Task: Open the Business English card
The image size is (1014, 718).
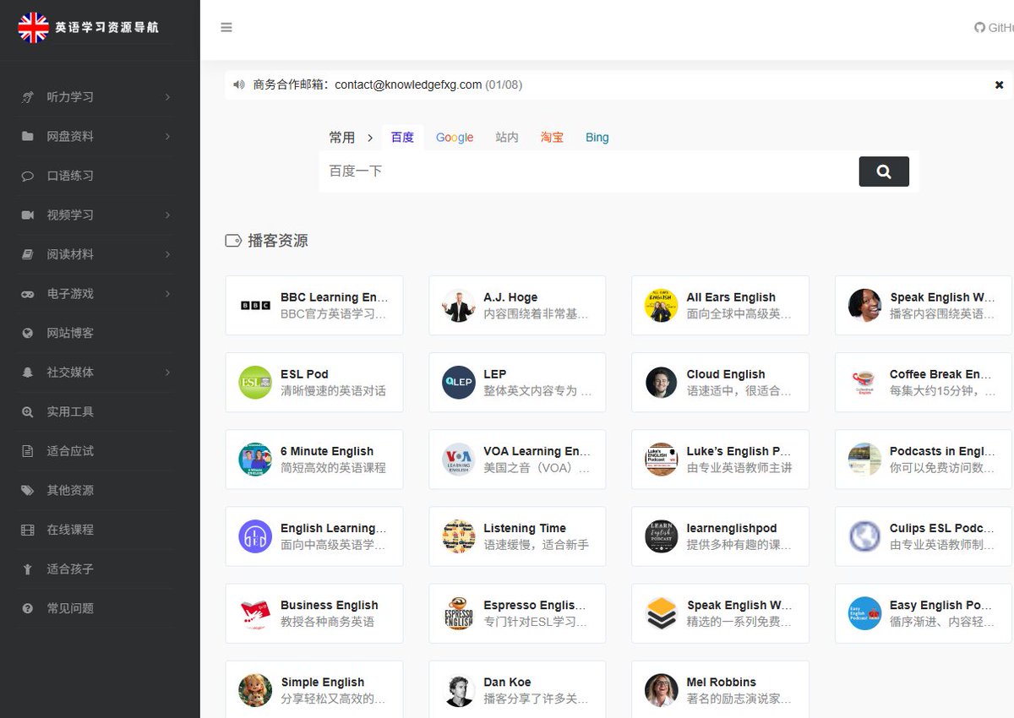Action: point(314,613)
